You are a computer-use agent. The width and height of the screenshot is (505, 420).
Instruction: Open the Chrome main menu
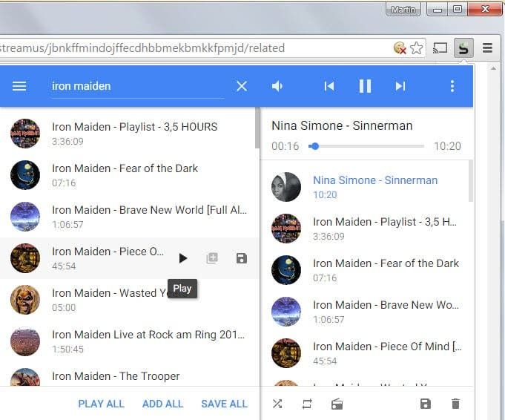pyautogui.click(x=487, y=48)
